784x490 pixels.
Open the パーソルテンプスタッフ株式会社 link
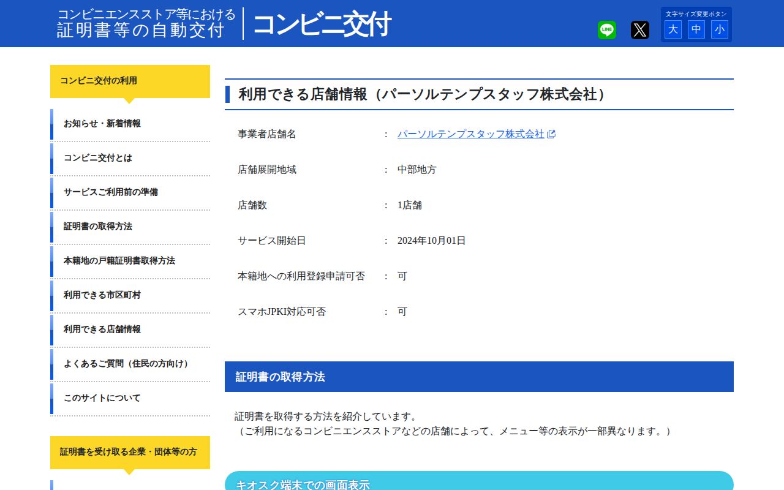pyautogui.click(x=472, y=133)
